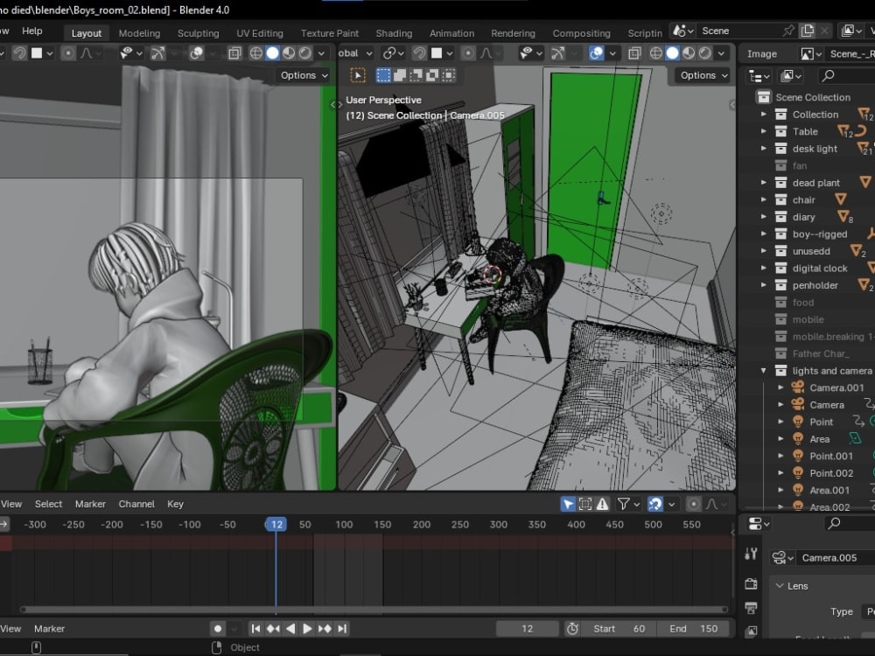Enable rendered shading in left viewport
The height and width of the screenshot is (656, 875).
[304, 53]
